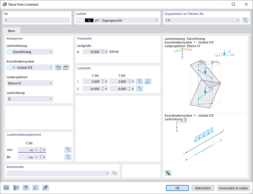Open the Lastprojektion 'Ebene XY' dropdown
Viewport: 253px width, 194px height.
pyautogui.click(x=51, y=83)
